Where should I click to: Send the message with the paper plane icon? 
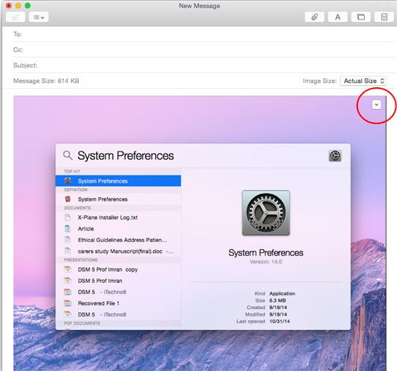16,17
